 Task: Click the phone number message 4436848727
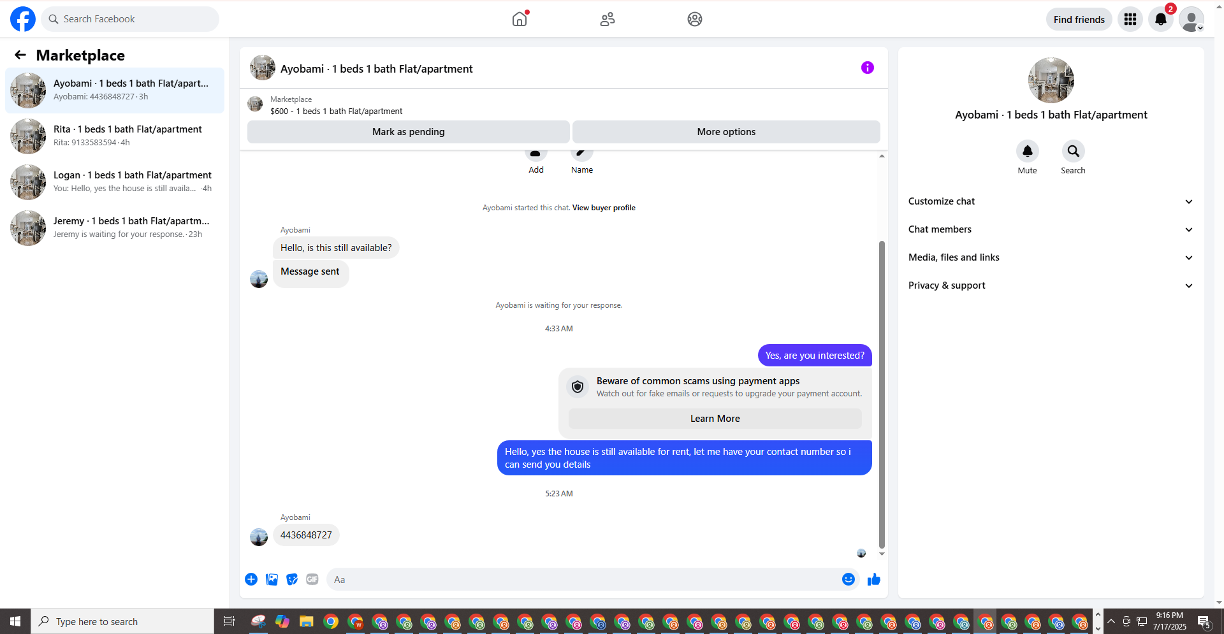[306, 535]
